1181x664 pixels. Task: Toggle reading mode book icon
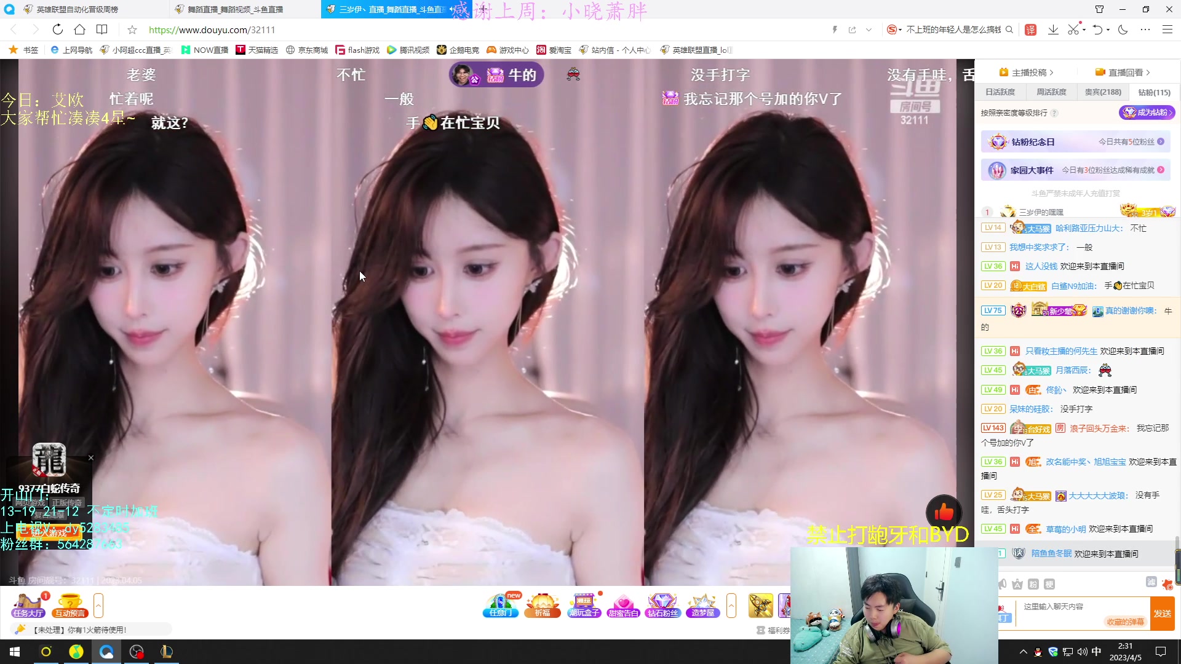pos(102,30)
